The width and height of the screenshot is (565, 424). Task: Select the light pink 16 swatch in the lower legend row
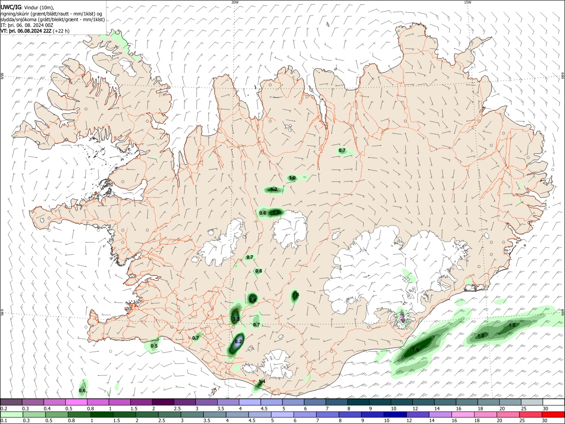coord(463,414)
